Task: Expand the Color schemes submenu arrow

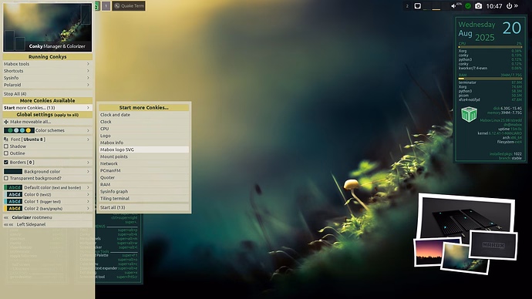Action: click(x=88, y=130)
